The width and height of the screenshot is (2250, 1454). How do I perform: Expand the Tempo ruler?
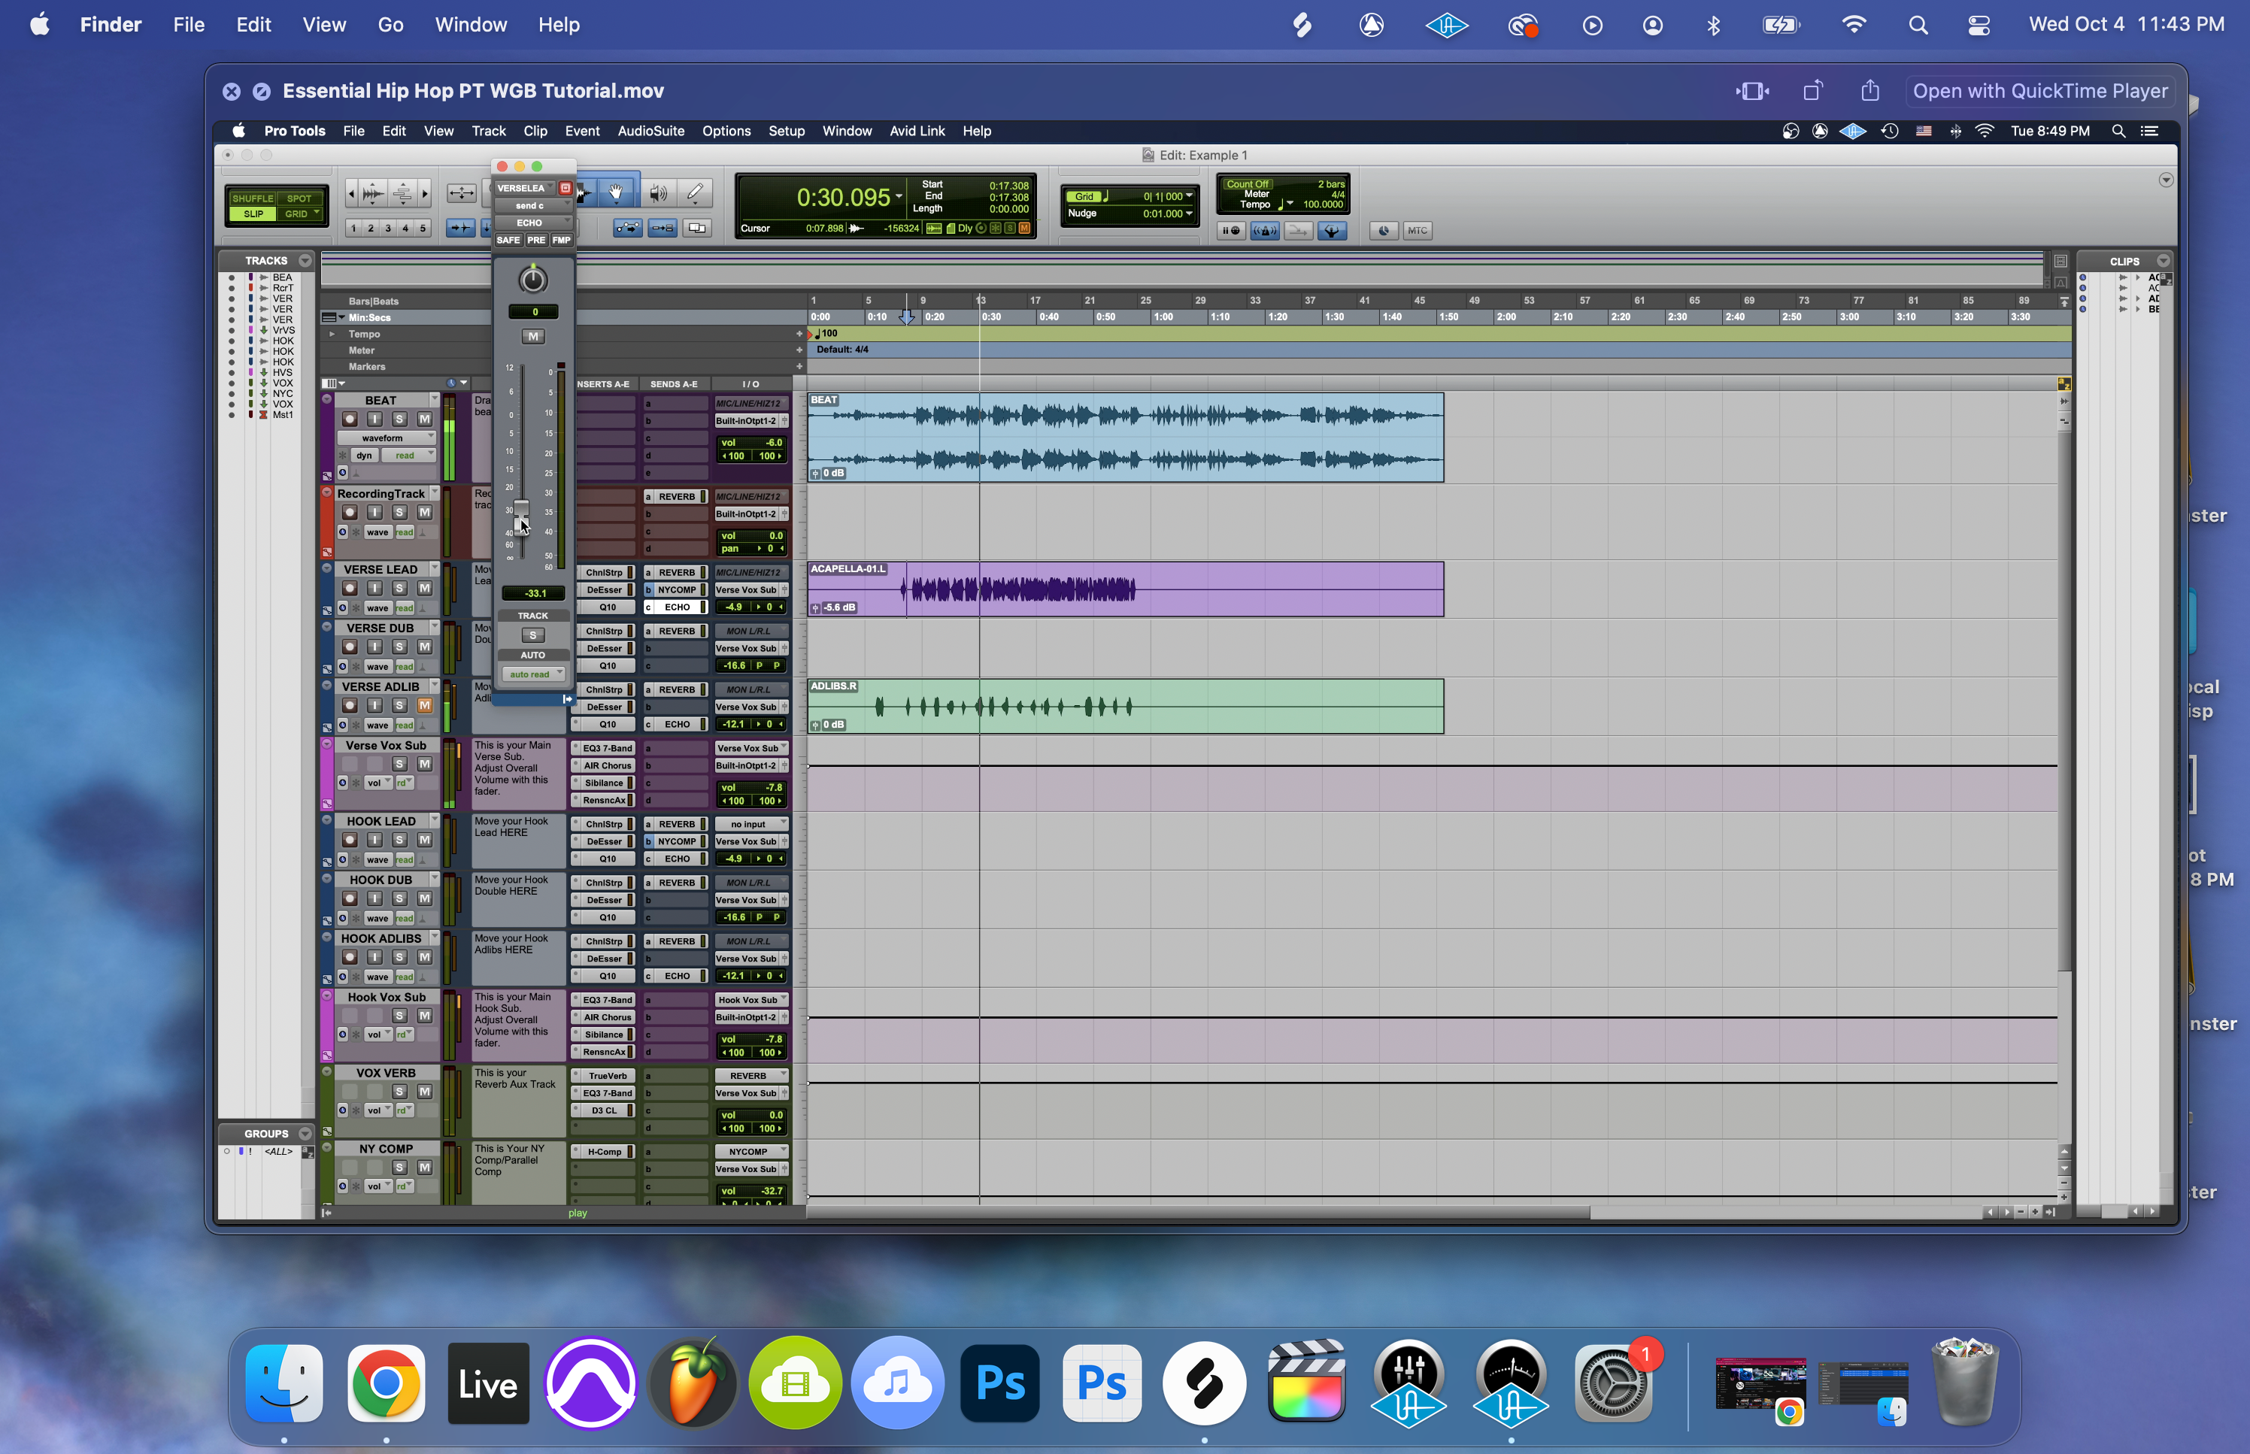pos(332,335)
